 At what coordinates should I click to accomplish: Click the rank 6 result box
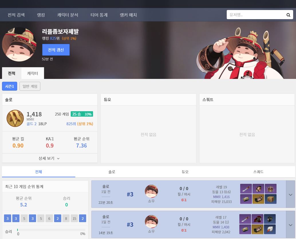tap(49, 218)
